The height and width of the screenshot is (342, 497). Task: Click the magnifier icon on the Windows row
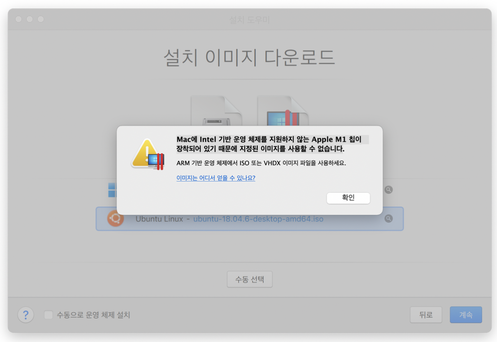388,190
